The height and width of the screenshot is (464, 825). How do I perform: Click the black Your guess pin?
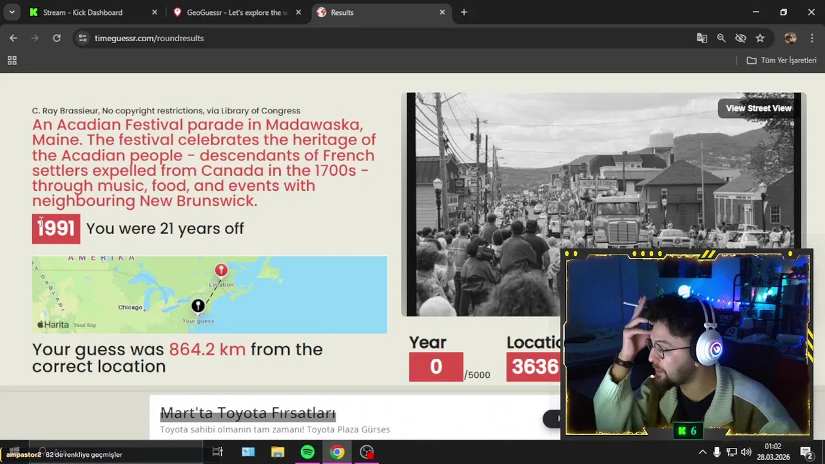click(198, 306)
